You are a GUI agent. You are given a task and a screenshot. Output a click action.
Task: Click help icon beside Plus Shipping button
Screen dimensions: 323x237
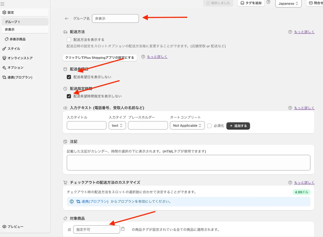[x=143, y=57]
